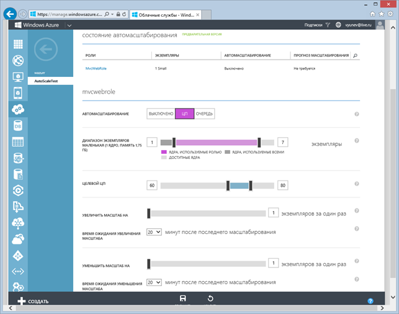This screenshot has height=314, width=399.
Task: Click the maximum handle of instance range slider
Action: (259, 143)
